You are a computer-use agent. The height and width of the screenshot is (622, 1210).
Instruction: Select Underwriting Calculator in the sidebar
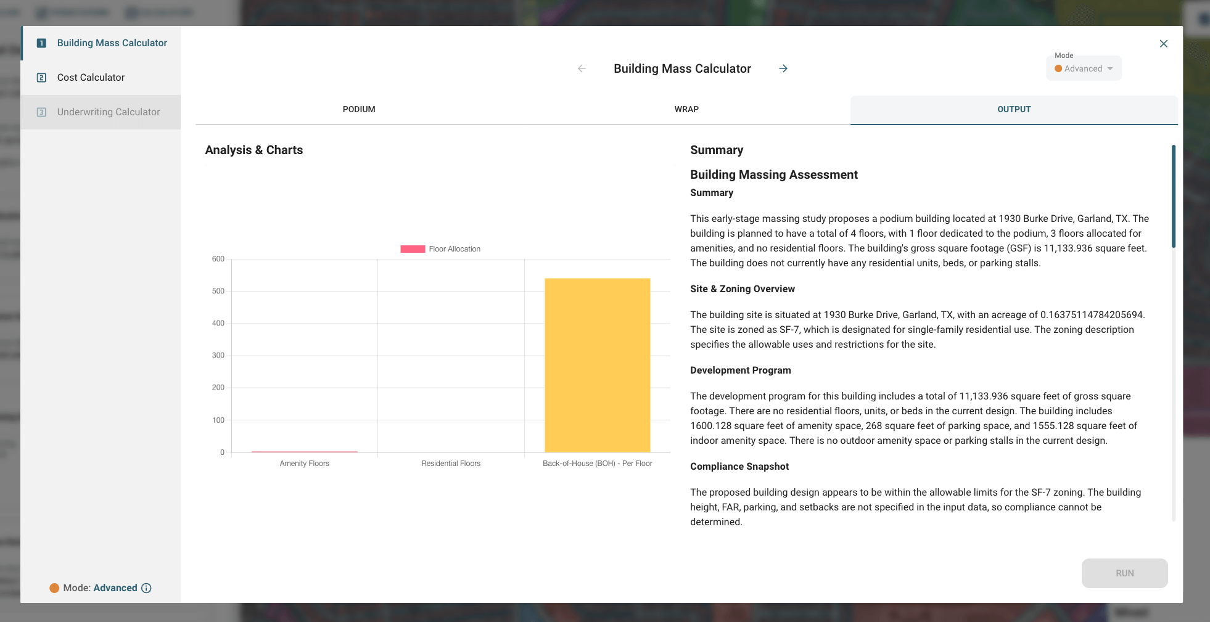(109, 112)
